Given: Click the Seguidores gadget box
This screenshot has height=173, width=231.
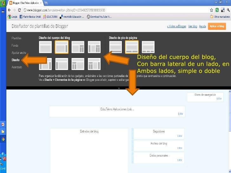Looking at the screenshot, I should pyautogui.click(x=159, y=134).
